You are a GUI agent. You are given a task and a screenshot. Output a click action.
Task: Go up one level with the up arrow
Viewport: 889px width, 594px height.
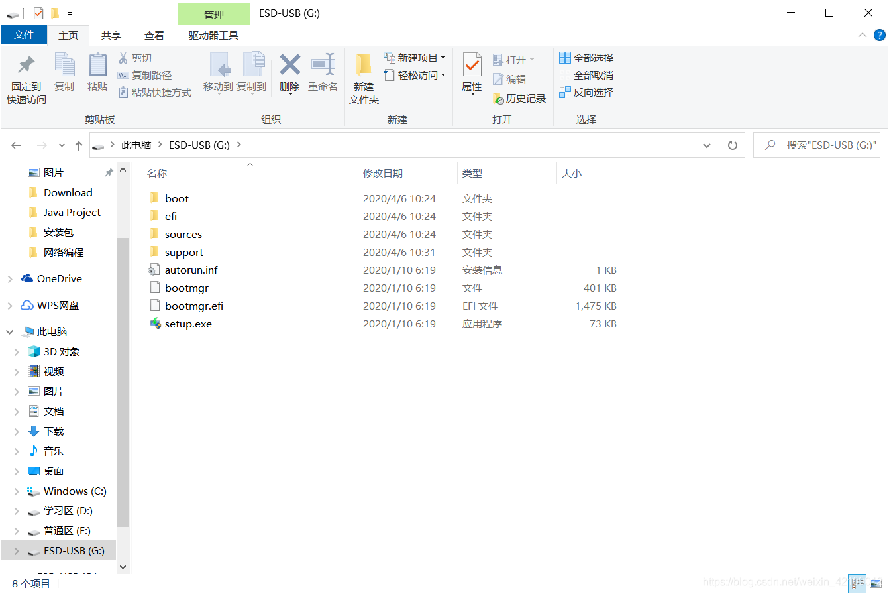pos(78,145)
